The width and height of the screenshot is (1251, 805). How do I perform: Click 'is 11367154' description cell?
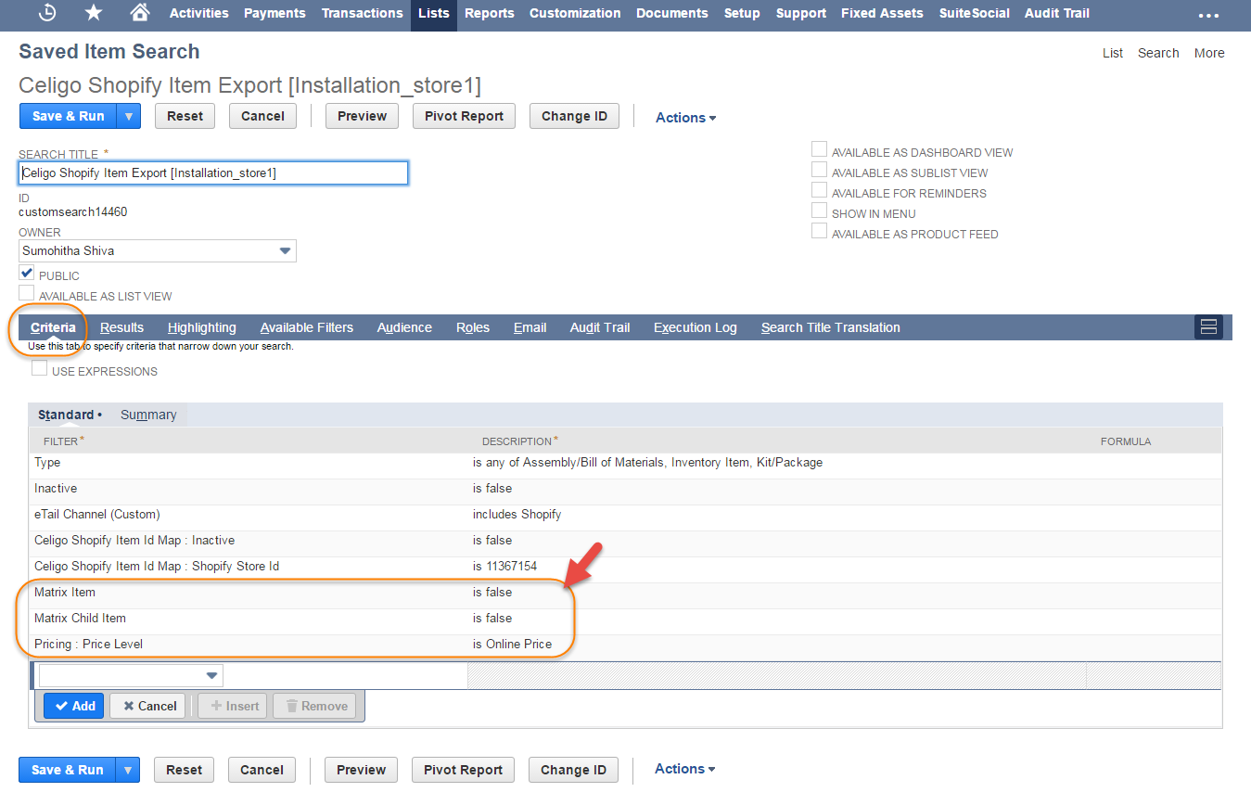click(504, 566)
